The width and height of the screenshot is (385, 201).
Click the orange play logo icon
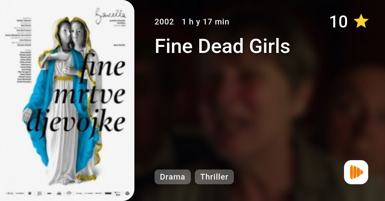[356, 172]
